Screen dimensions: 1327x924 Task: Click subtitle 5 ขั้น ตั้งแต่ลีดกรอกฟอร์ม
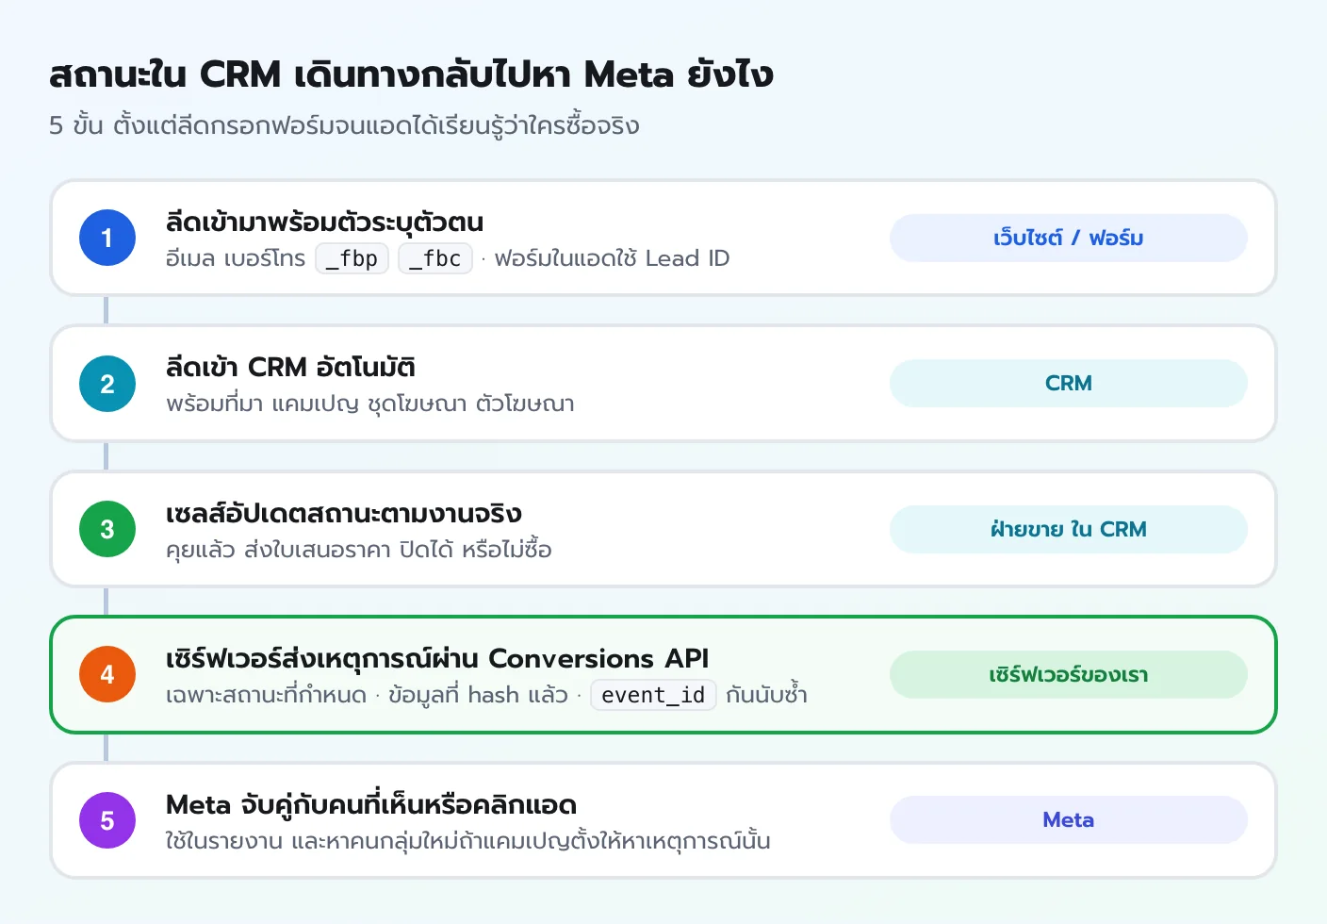tap(344, 125)
